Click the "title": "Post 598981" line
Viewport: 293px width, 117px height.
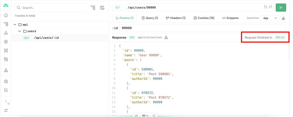[x=152, y=74]
